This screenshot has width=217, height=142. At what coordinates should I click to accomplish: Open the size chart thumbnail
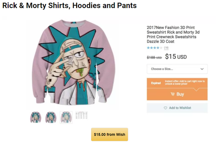point(81,115)
